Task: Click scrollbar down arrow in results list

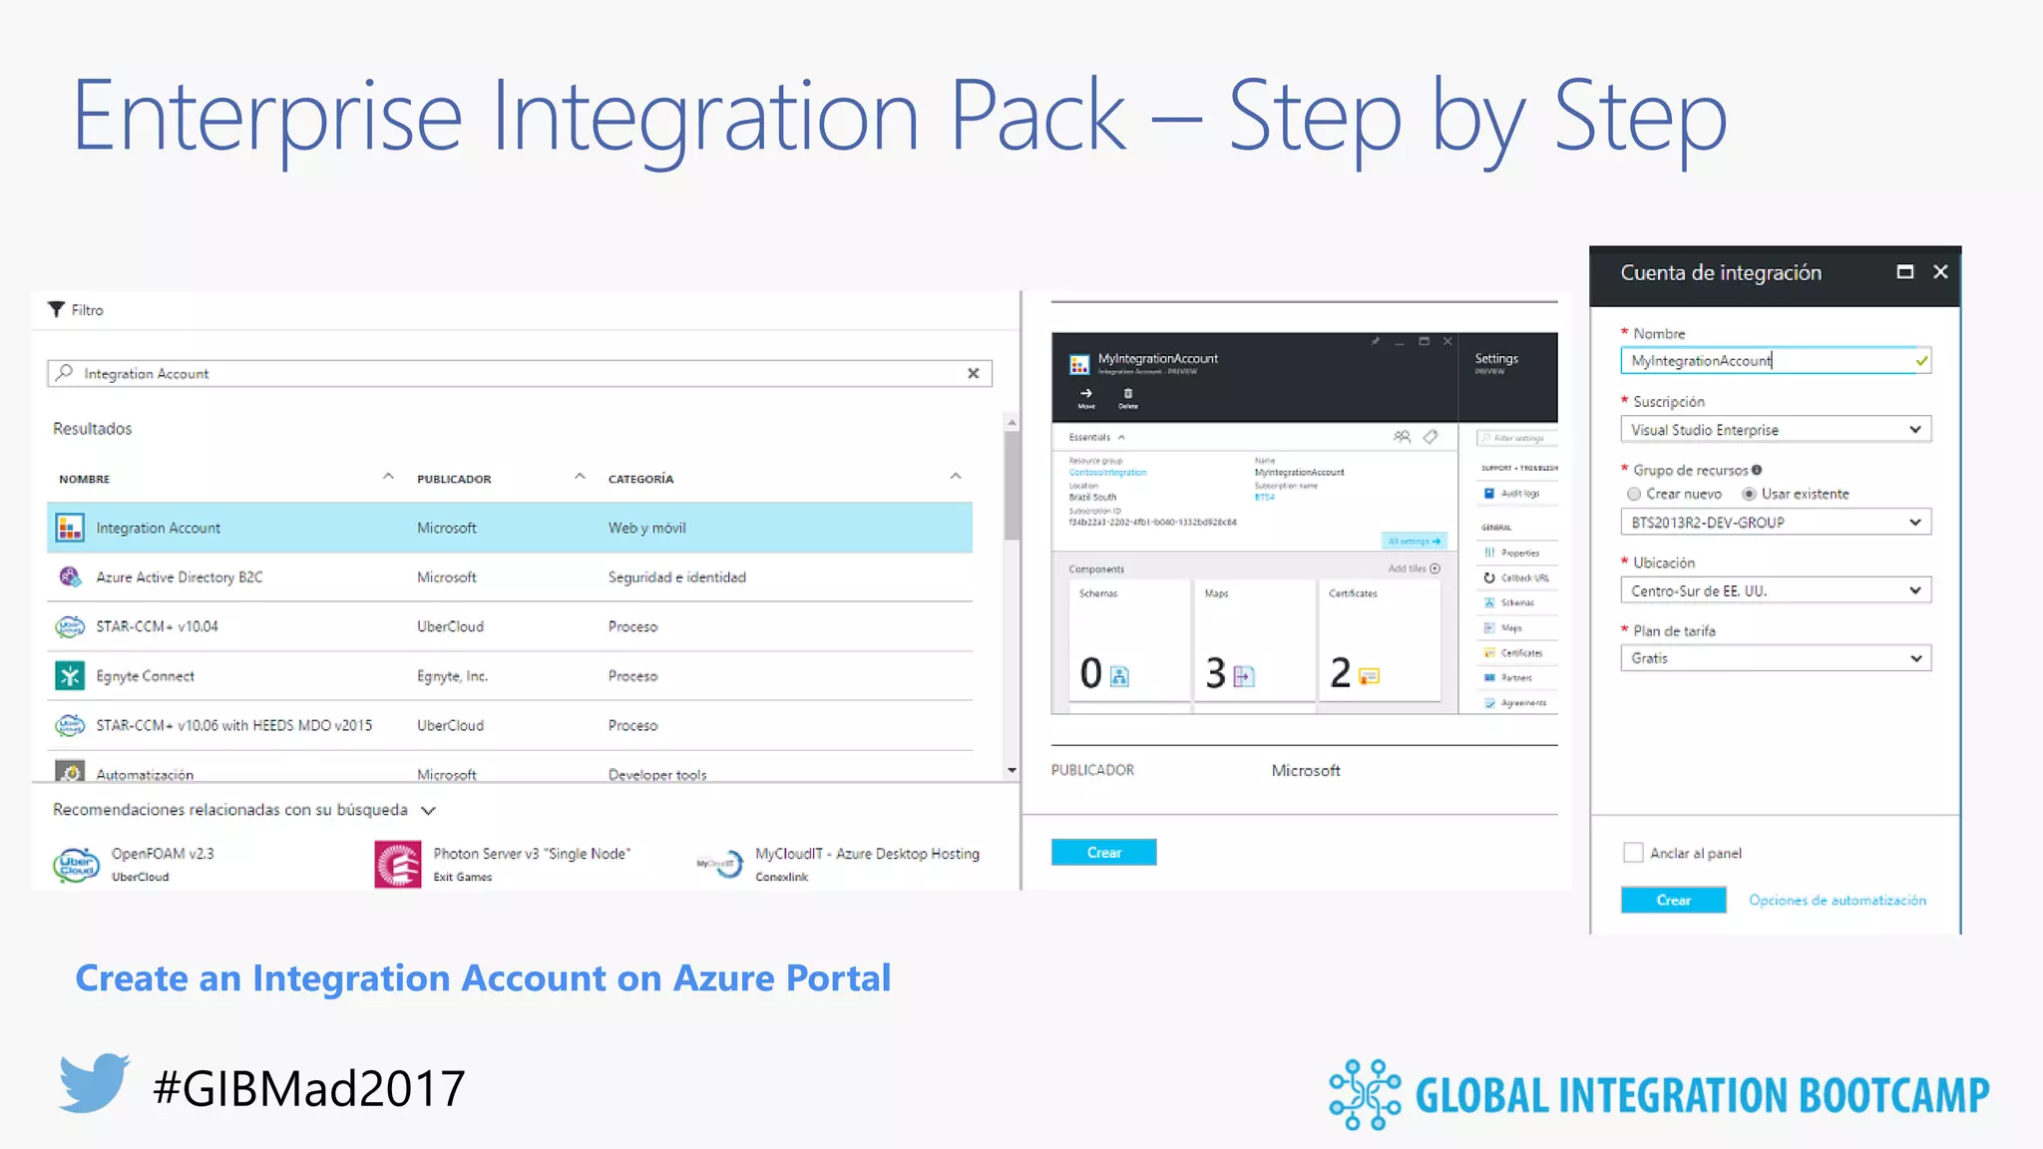Action: (1012, 770)
